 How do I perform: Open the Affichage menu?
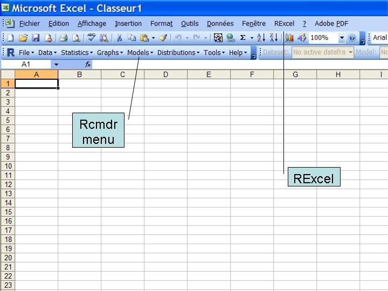(92, 24)
